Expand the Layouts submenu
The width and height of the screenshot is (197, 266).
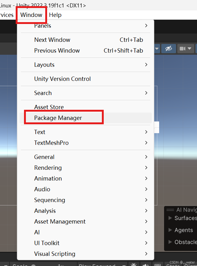tap(86, 65)
